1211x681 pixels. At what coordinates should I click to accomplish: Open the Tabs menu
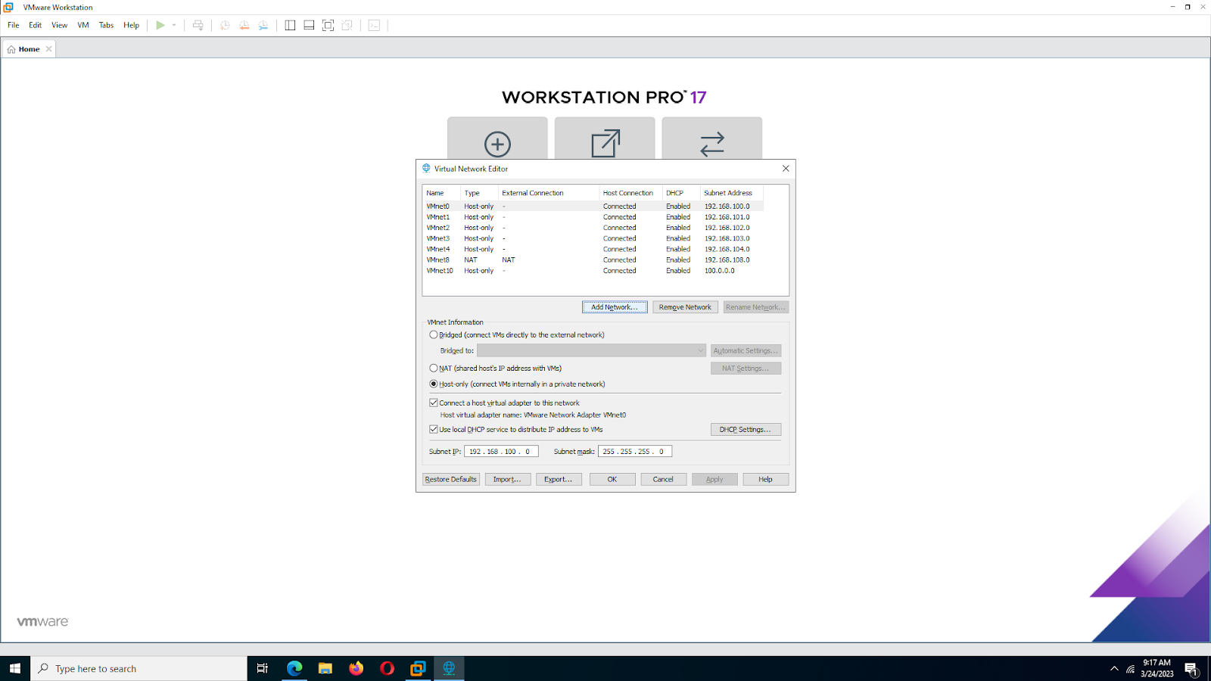coord(106,25)
